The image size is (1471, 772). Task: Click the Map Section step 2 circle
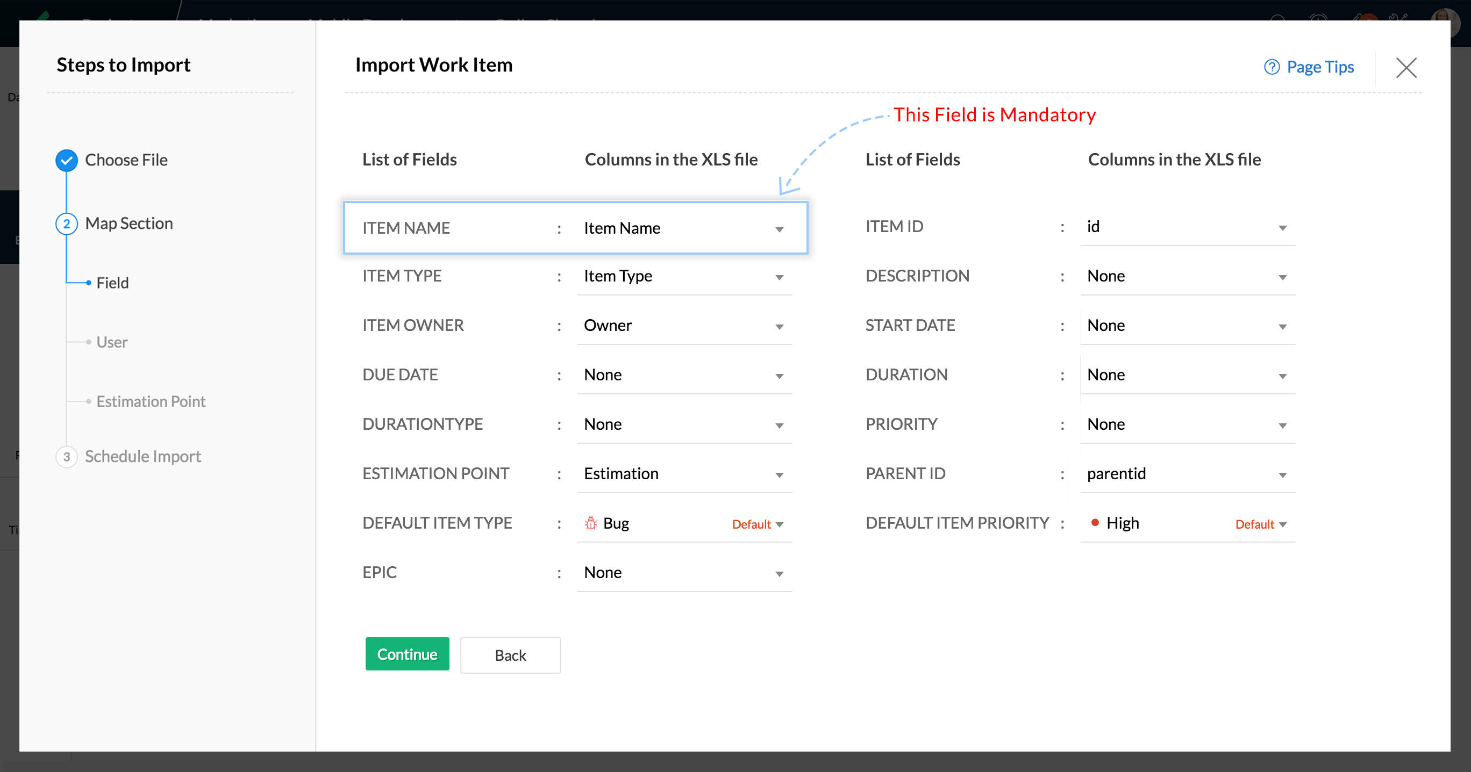(67, 223)
